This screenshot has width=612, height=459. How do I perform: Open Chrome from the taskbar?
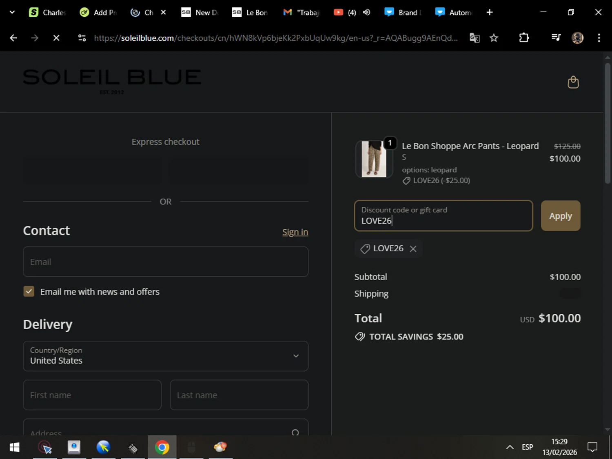tap(162, 447)
